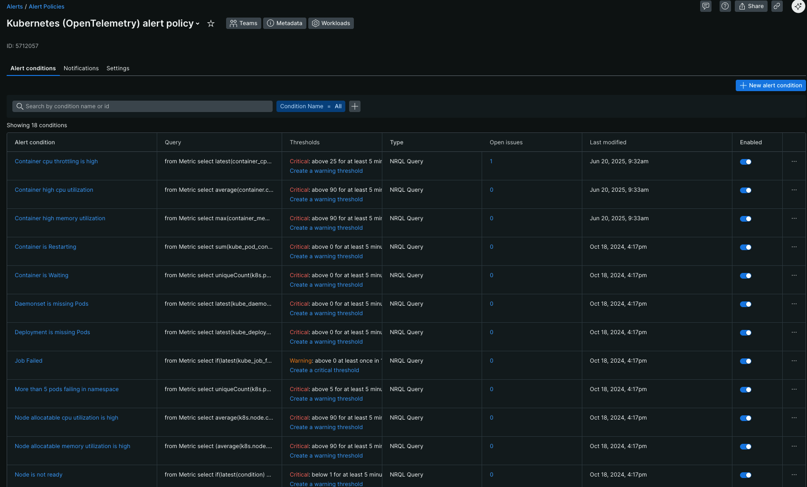
Task: Add a filter with plus icon
Action: click(355, 106)
